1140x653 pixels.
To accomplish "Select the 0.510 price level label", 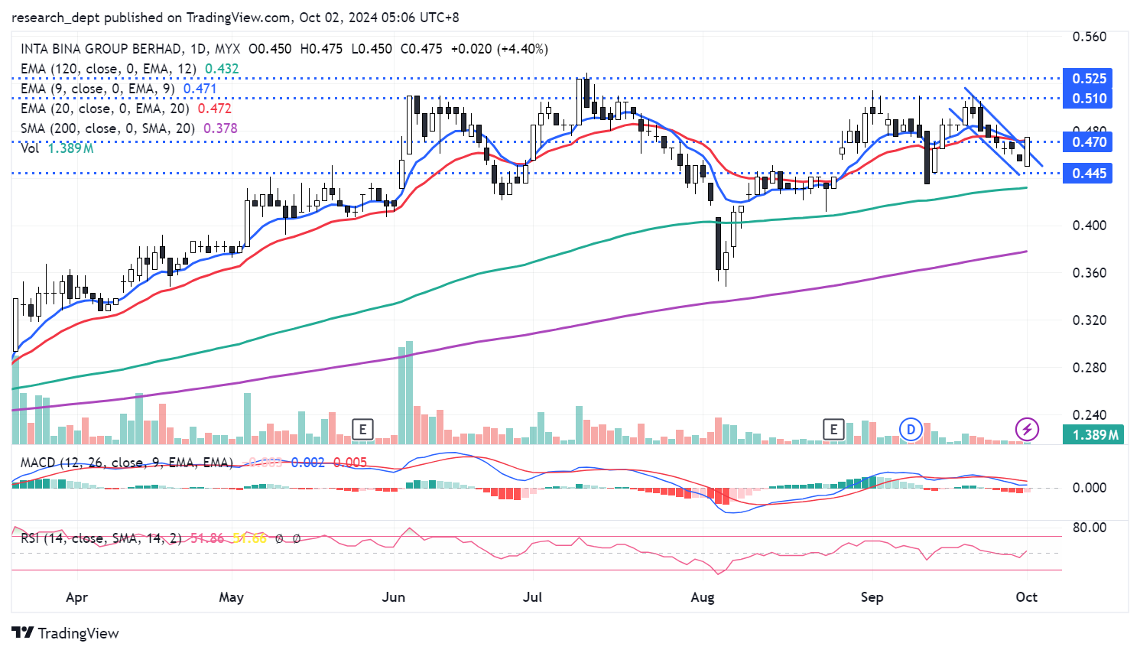I will [1089, 99].
